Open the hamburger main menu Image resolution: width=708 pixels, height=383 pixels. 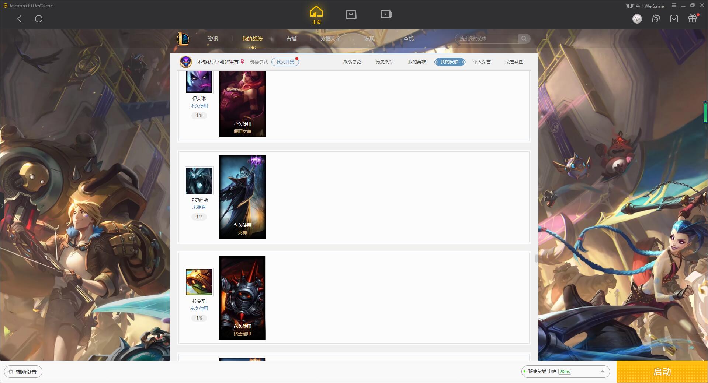[674, 6]
